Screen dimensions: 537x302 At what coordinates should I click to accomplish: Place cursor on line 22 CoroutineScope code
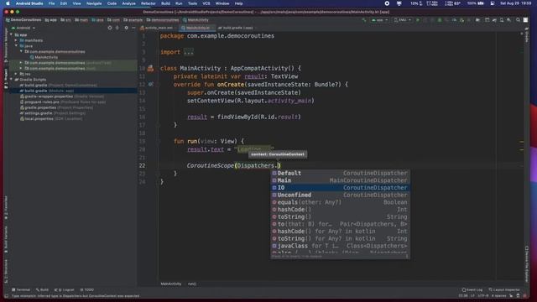tap(233, 166)
